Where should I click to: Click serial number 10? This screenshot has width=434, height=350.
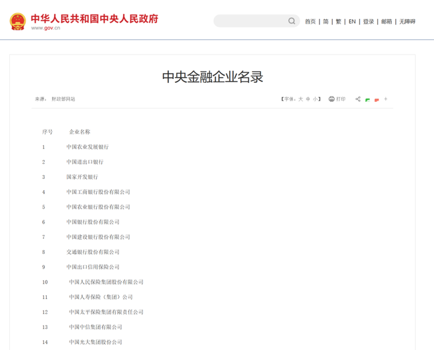45,282
